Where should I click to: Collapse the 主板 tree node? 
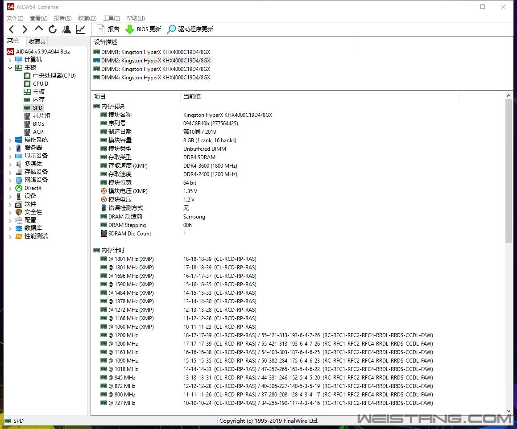10,68
